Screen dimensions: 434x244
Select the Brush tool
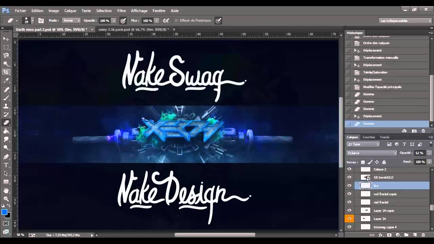(x=6, y=98)
